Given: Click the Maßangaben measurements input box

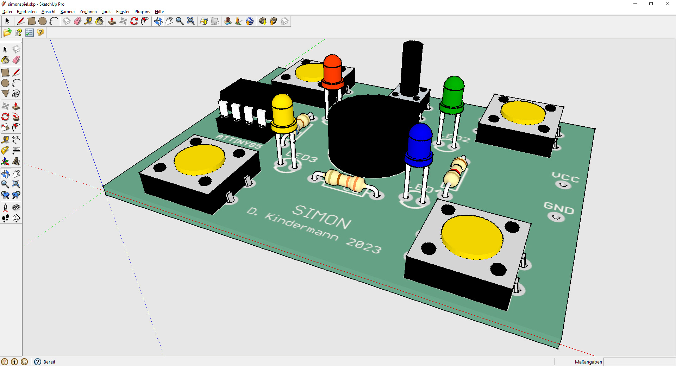Looking at the screenshot, I should (x=639, y=362).
